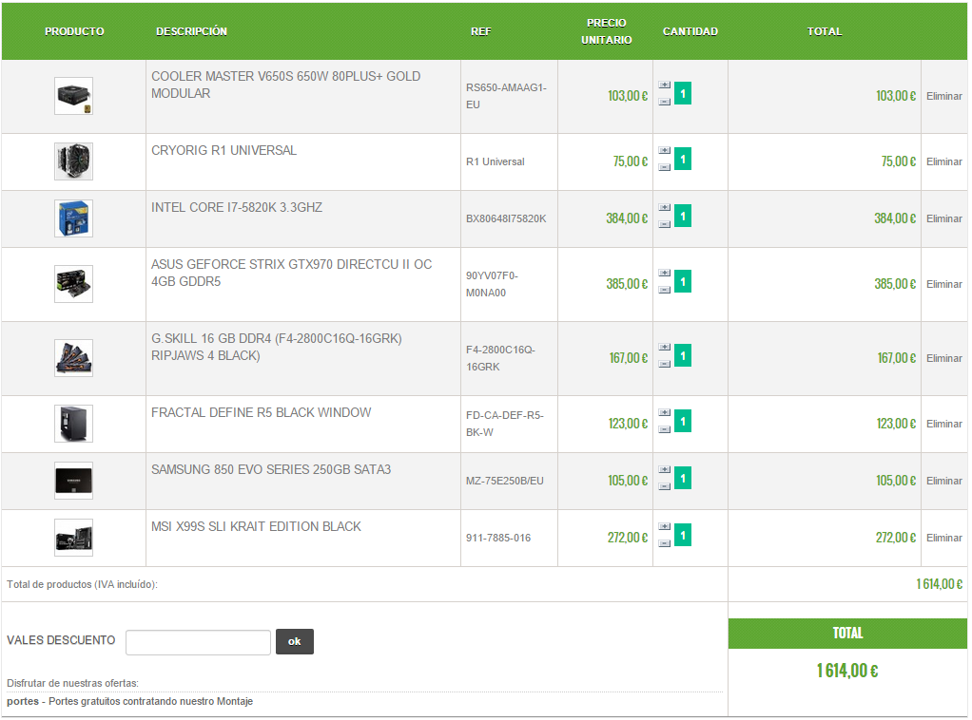Select quantity box of Intel Core i7-5820K
Screen dimensions: 972x720
pos(683,216)
